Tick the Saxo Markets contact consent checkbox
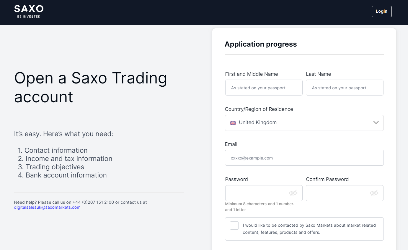Screen dimensions: 408x250 pos(234,226)
